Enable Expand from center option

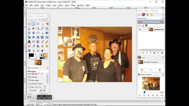[29, 84]
